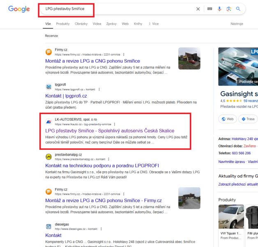Open Nástroje search tools
This screenshot has width=258, height=247.
click(x=237, y=24)
